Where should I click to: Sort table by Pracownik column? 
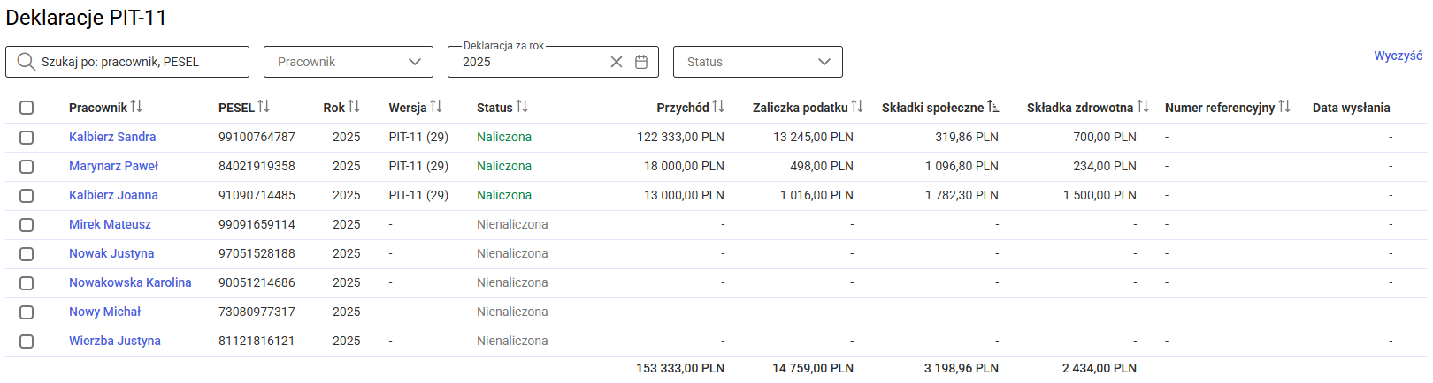pyautogui.click(x=136, y=107)
